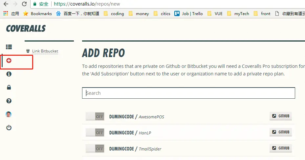The width and height of the screenshot is (305, 160).
Task: Click DUMINGCODE / TmallSpider repo name
Action: (135, 149)
